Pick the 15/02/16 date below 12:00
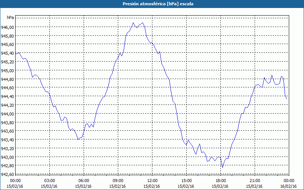304x190 pixels. pyautogui.click(x=152, y=186)
